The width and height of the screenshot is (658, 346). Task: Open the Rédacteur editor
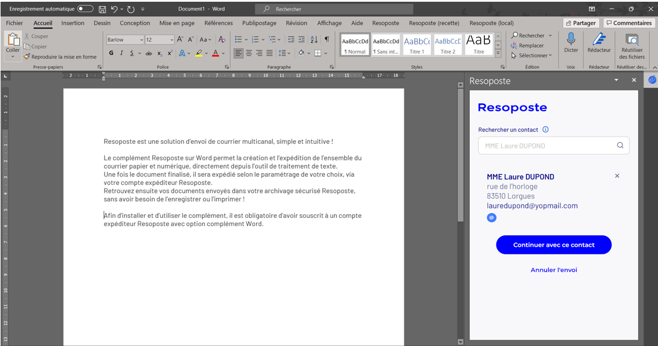599,43
